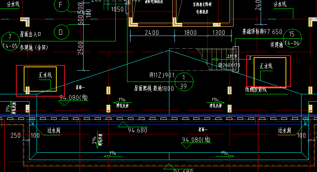317x172 pixels.
Task: Click '94.080(结)' elevation below '屋面一' on lower roof
Action: point(196,140)
